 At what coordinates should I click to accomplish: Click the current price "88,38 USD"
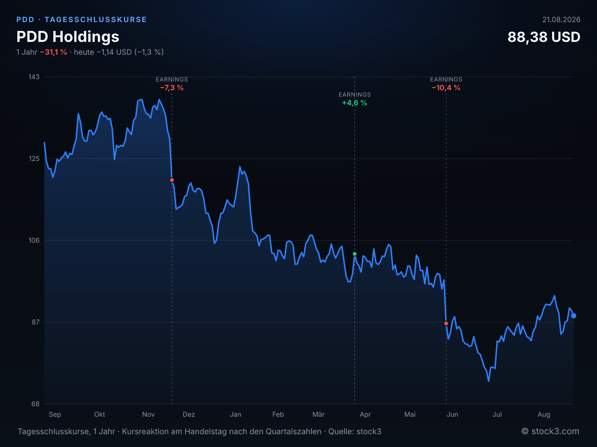(x=544, y=37)
